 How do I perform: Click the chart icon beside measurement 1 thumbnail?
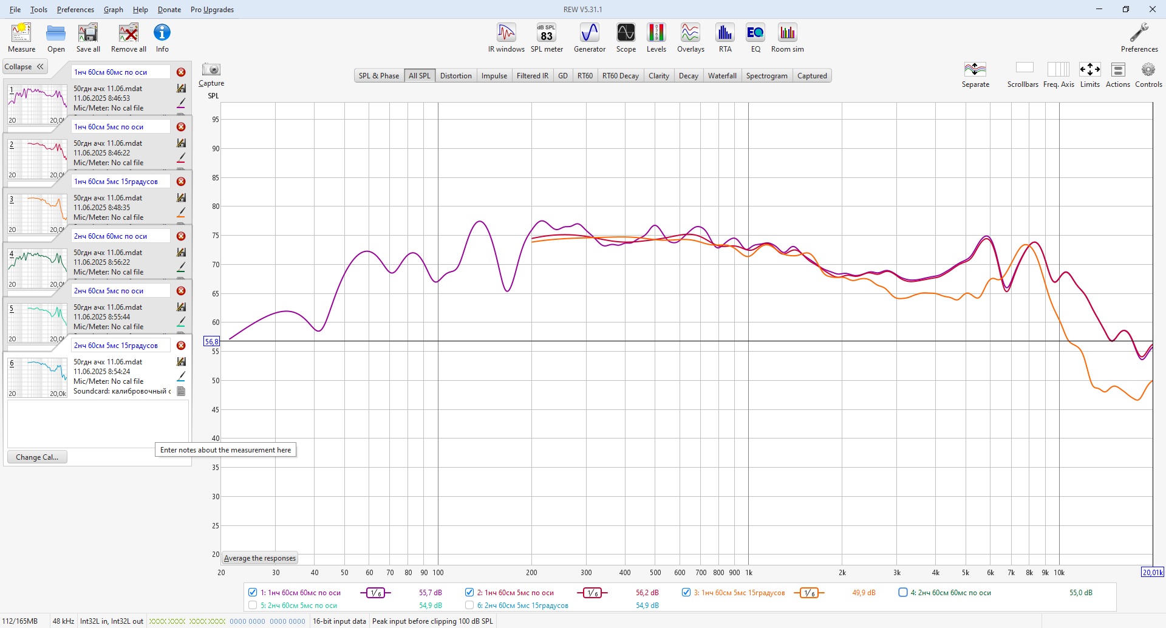point(181,89)
